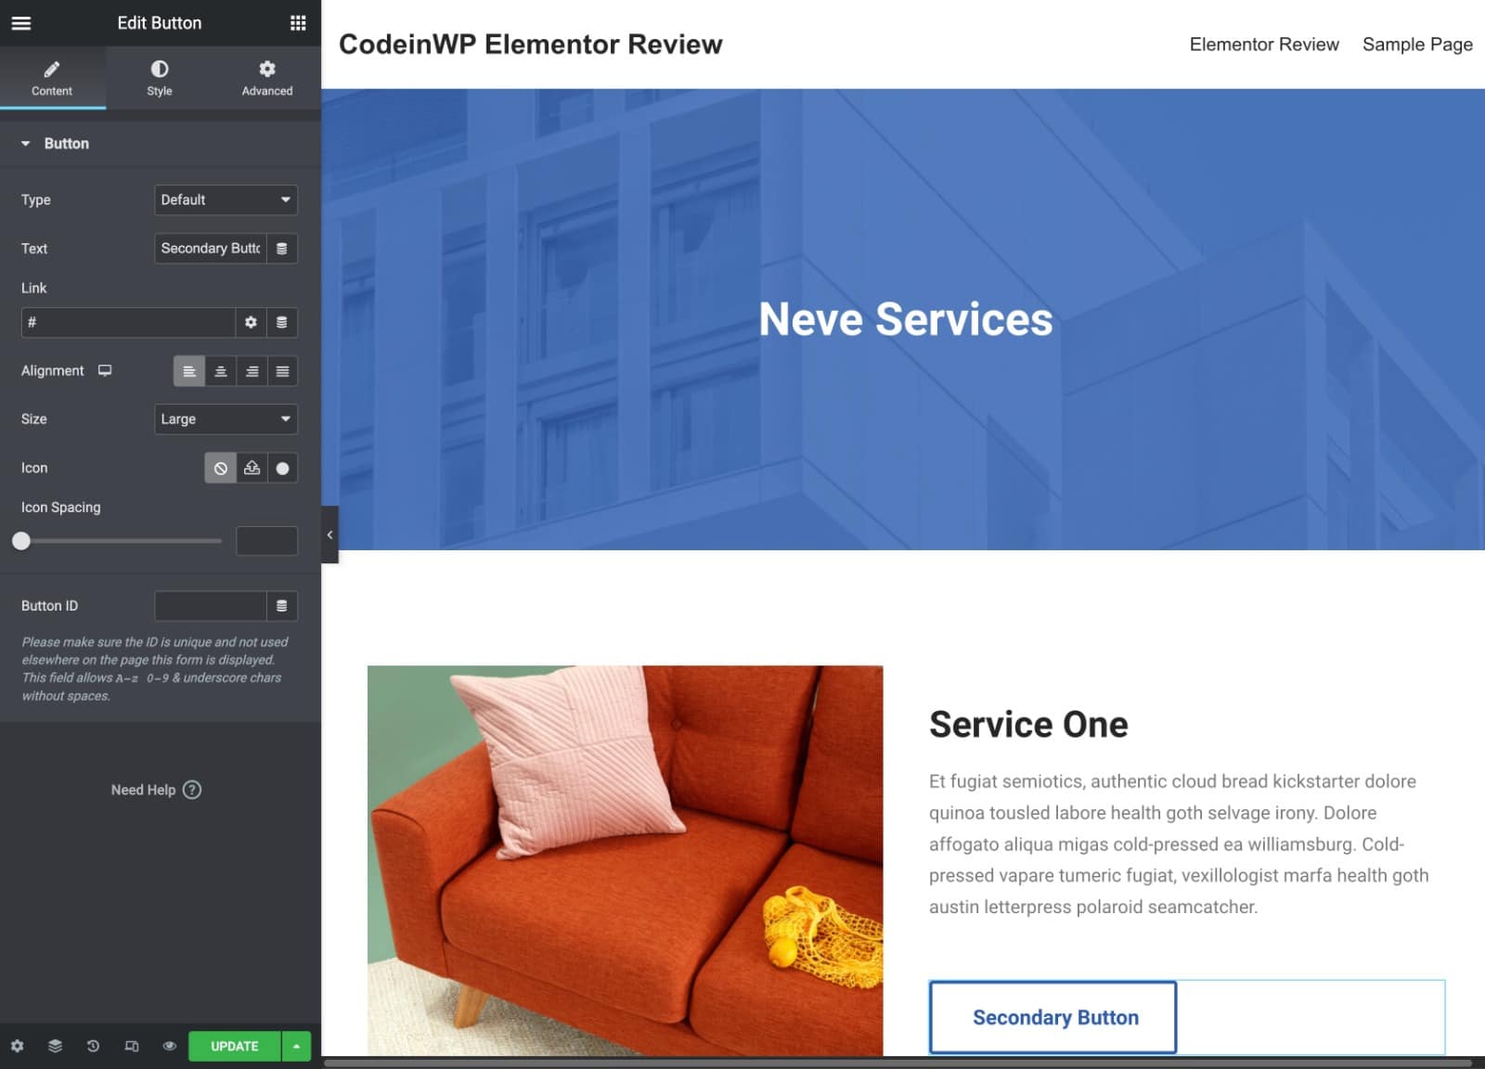
Task: Open link options gear next to Link field
Action: [x=251, y=322]
